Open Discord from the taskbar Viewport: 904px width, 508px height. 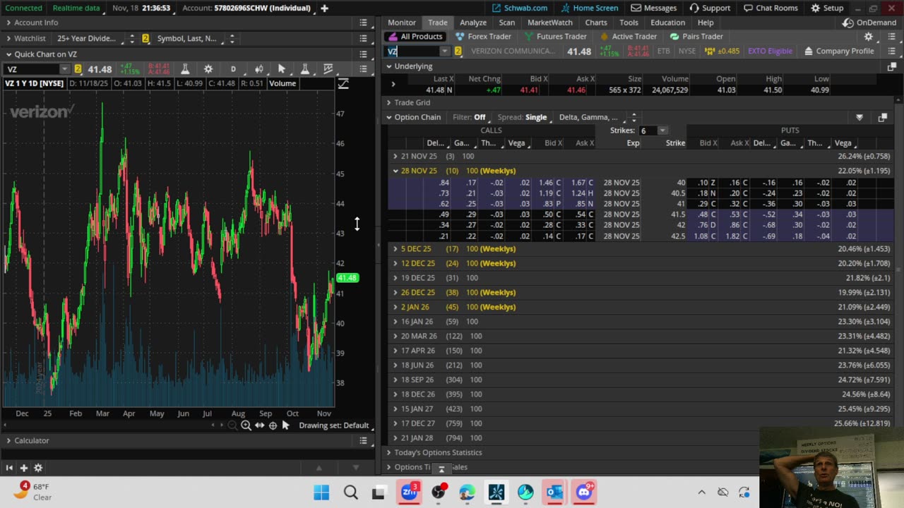[x=584, y=492]
